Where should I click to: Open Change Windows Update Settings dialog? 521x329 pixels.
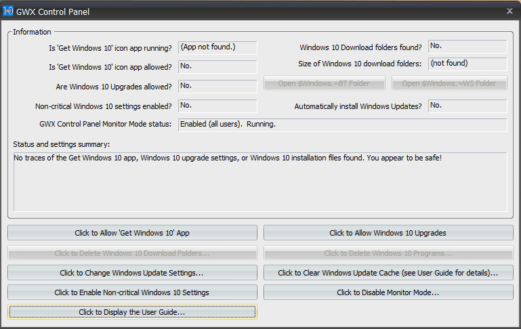coord(132,273)
